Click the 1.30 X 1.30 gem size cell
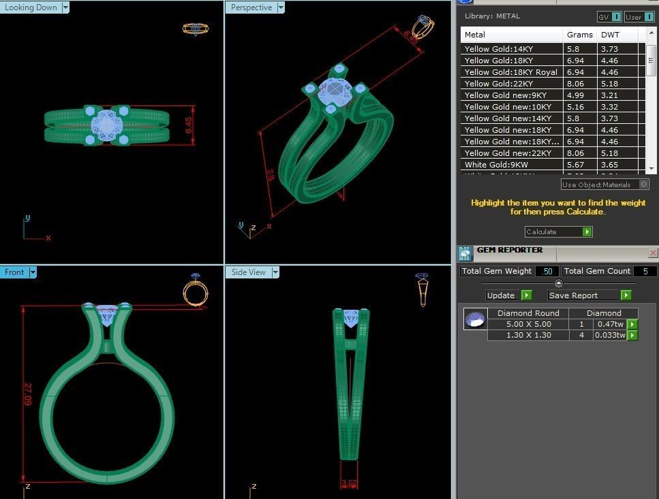 click(528, 335)
